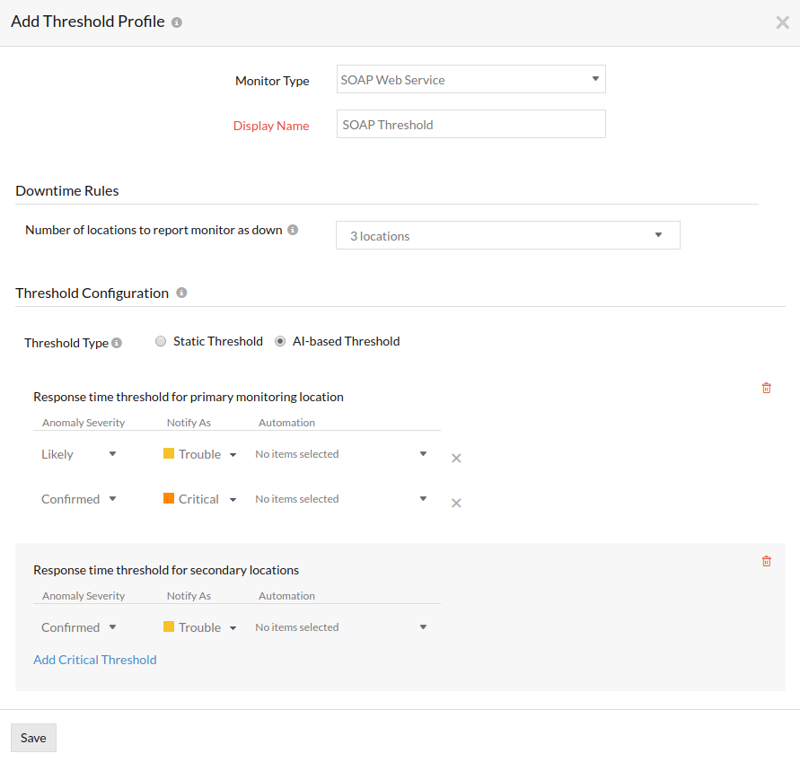Delete primary monitoring location threshold section
Screen dimensions: 800x762
(x=766, y=388)
